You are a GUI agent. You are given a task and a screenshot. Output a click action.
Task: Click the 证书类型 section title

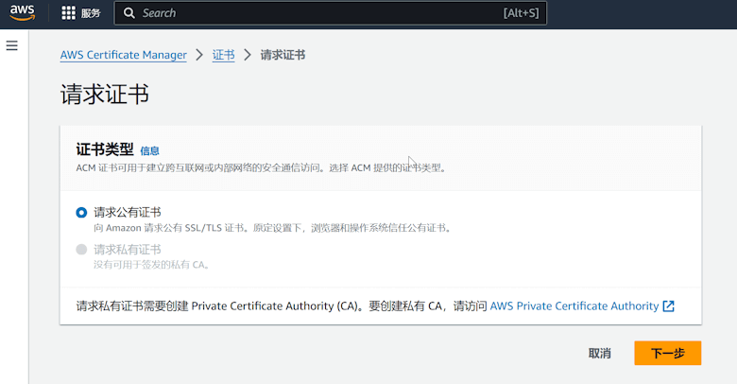(105, 149)
